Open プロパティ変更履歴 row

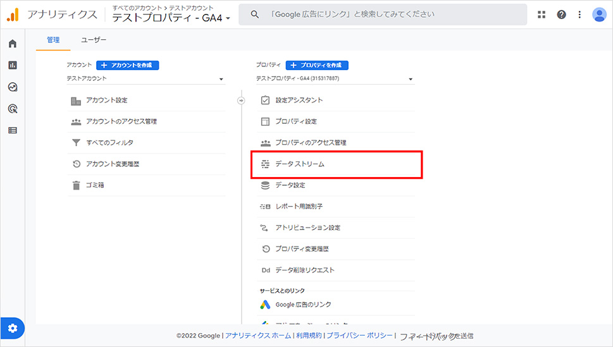point(336,249)
